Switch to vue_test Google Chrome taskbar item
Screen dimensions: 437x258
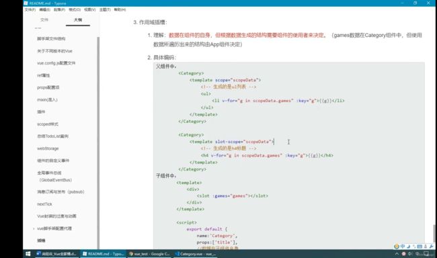[149, 254]
